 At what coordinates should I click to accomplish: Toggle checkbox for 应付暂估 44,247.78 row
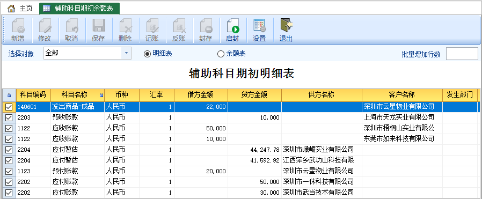tap(9, 150)
